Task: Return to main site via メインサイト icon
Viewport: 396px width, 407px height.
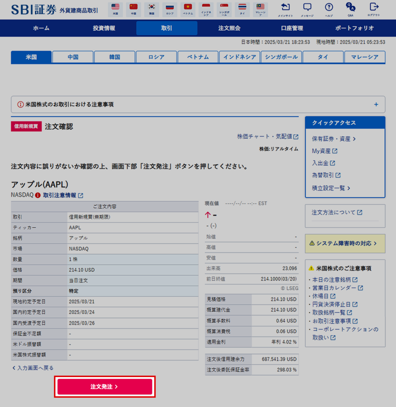Action: [x=285, y=7]
